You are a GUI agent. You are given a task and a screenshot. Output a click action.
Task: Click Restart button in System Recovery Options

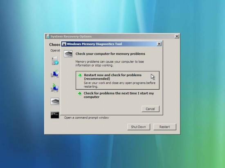pos(164,127)
